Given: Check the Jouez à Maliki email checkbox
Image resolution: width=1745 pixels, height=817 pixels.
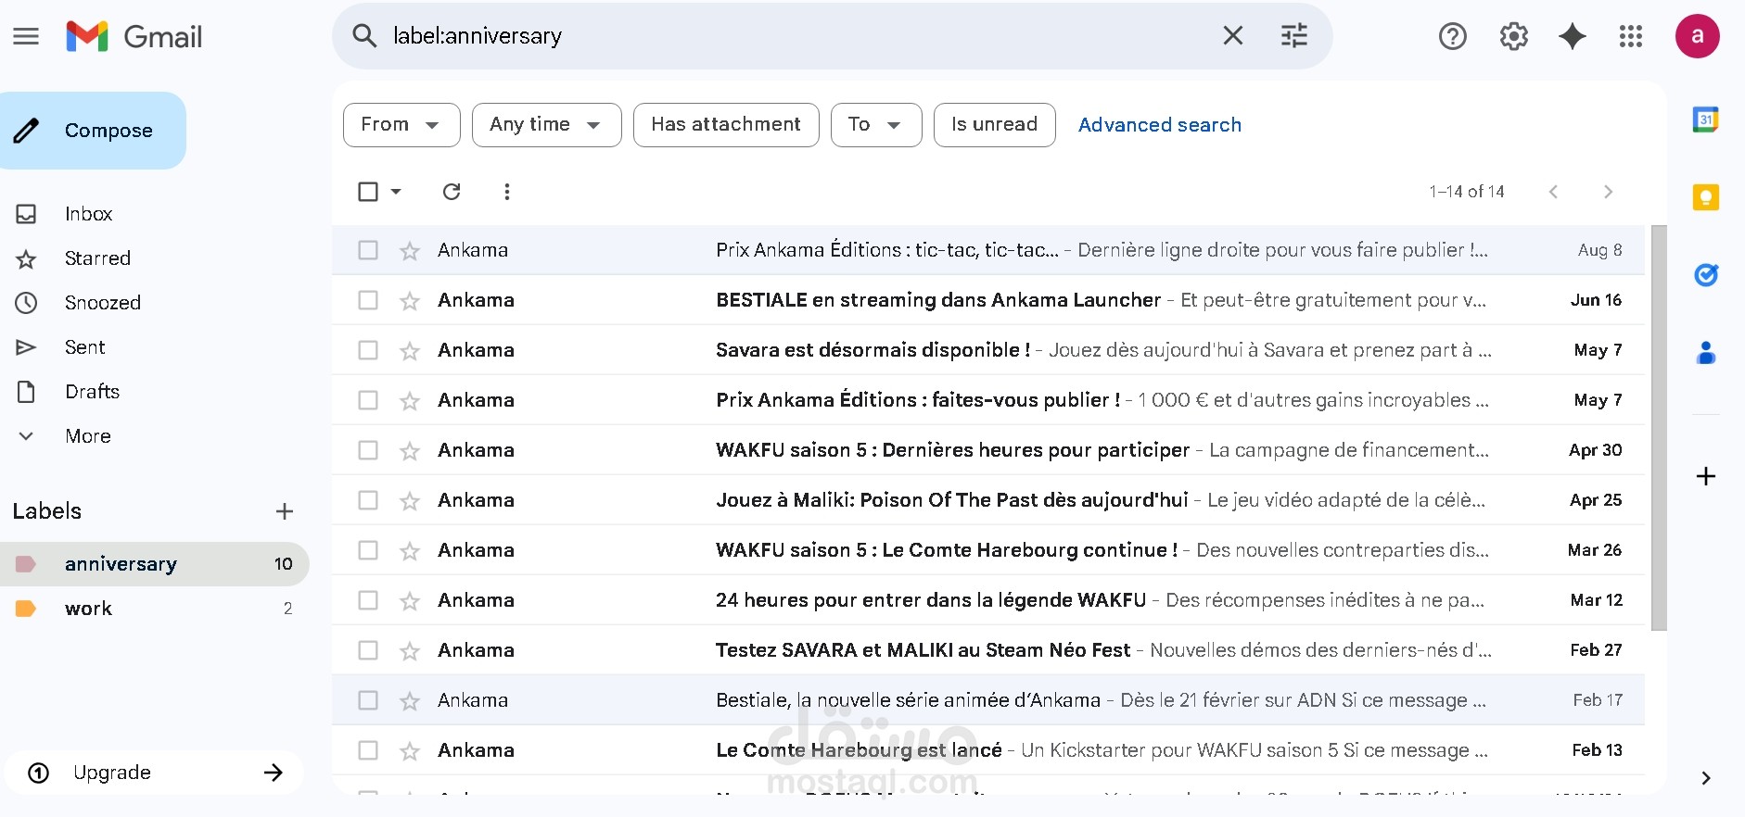Looking at the screenshot, I should (x=368, y=500).
